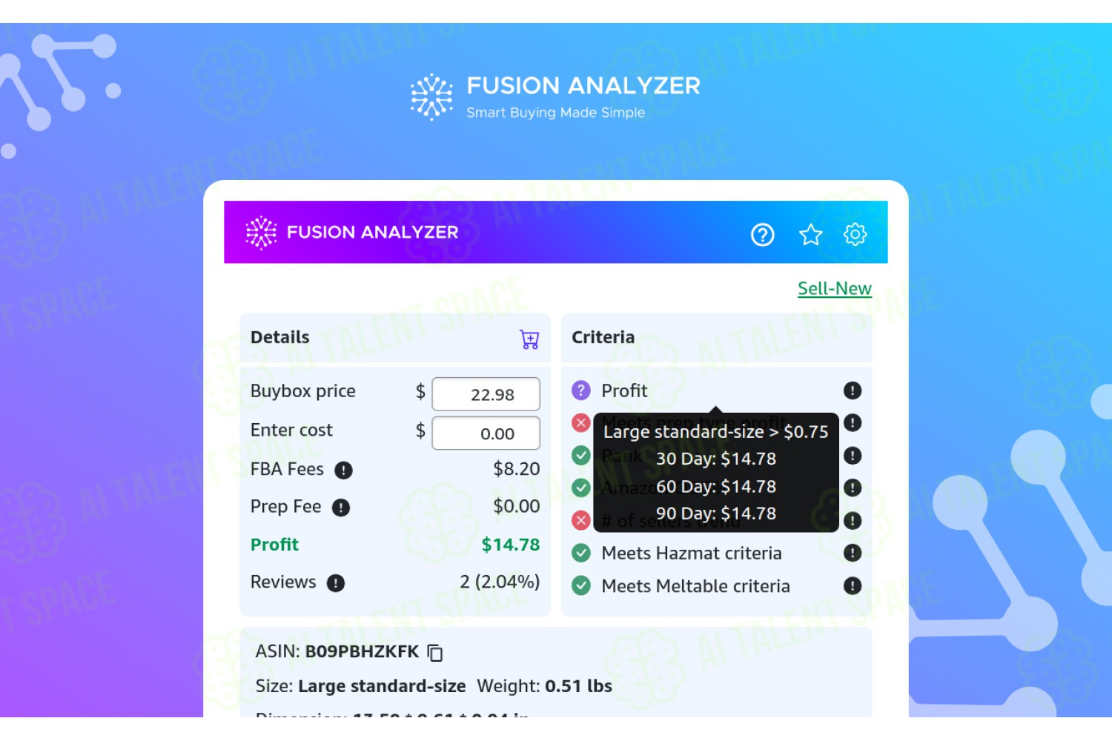This screenshot has width=1112, height=741.
Task: Click the Prep Fee value $0.00
Action: [517, 506]
